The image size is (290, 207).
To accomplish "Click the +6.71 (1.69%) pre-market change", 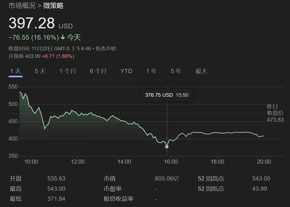I will [58, 56].
